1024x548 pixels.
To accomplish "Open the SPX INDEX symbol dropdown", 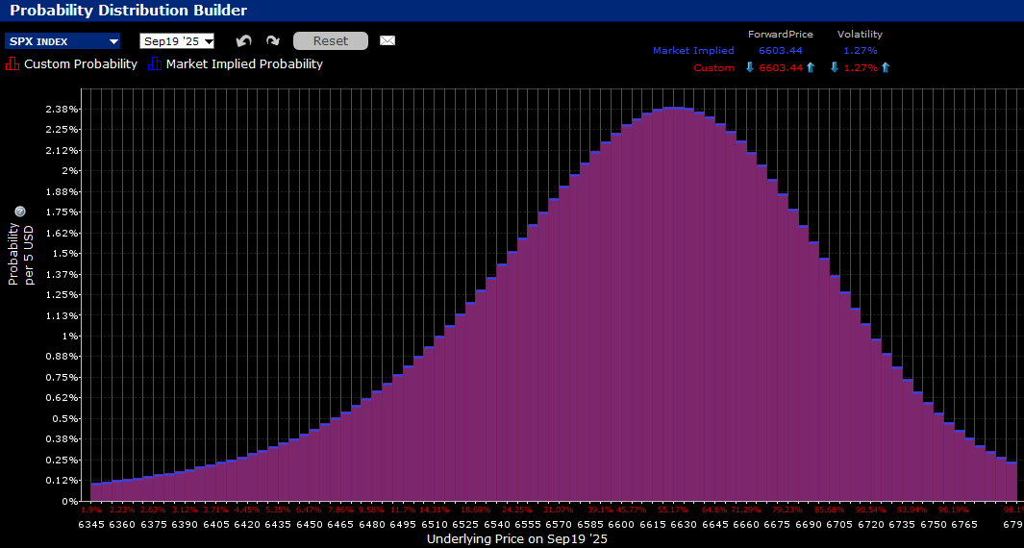I will pyautogui.click(x=62, y=41).
